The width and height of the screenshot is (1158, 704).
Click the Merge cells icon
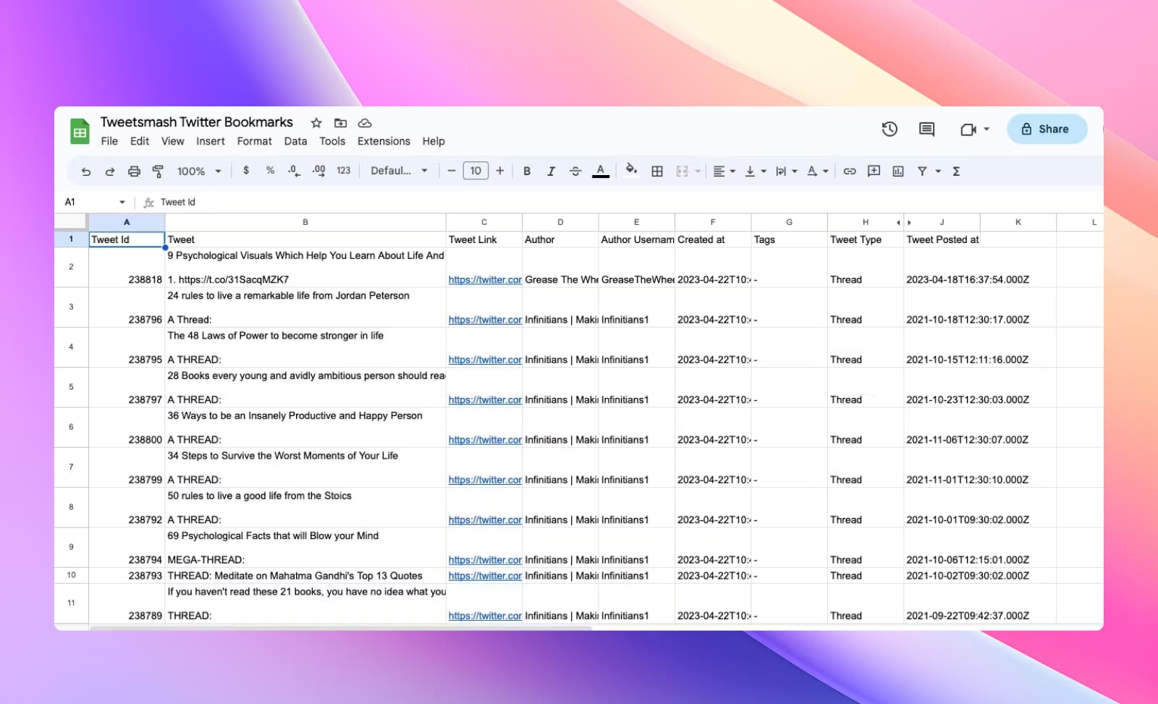pos(682,171)
